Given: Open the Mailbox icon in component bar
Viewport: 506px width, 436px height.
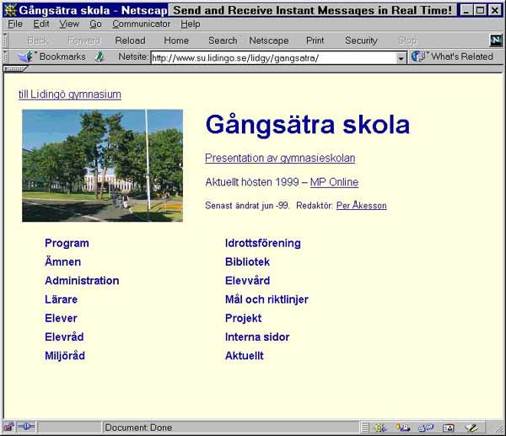Looking at the screenshot, I should (403, 428).
